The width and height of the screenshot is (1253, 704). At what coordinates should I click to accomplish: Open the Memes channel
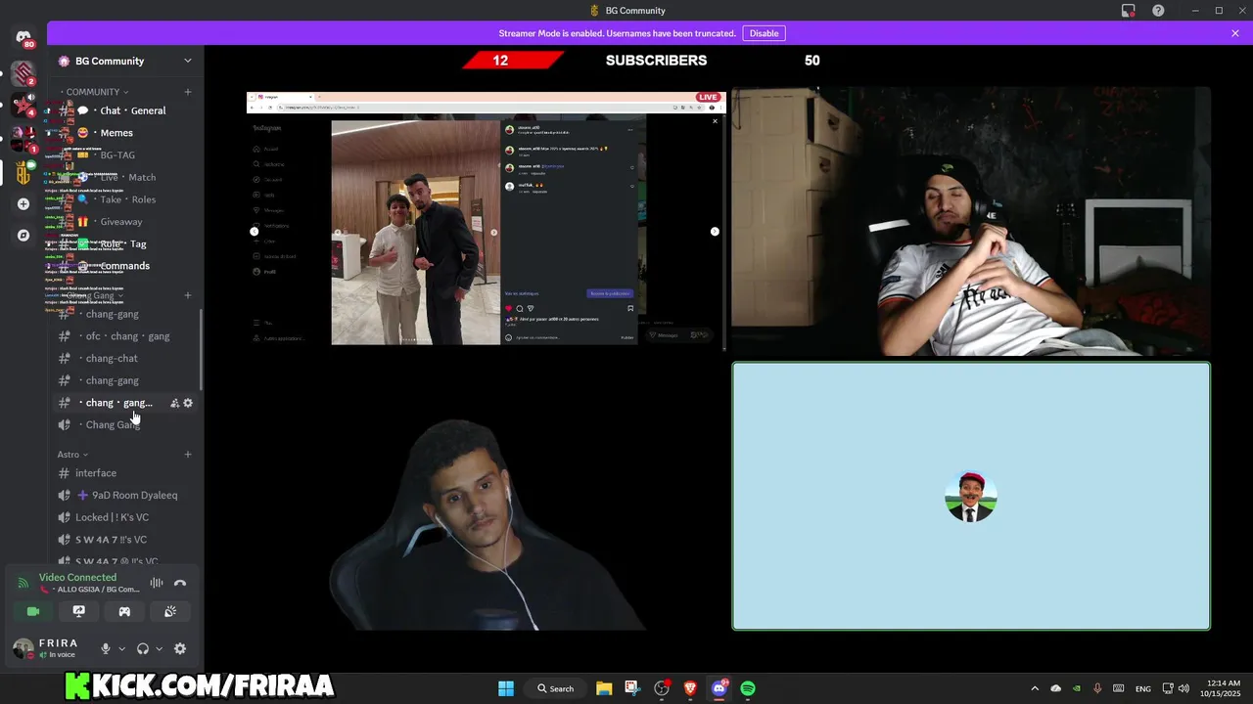click(x=125, y=133)
